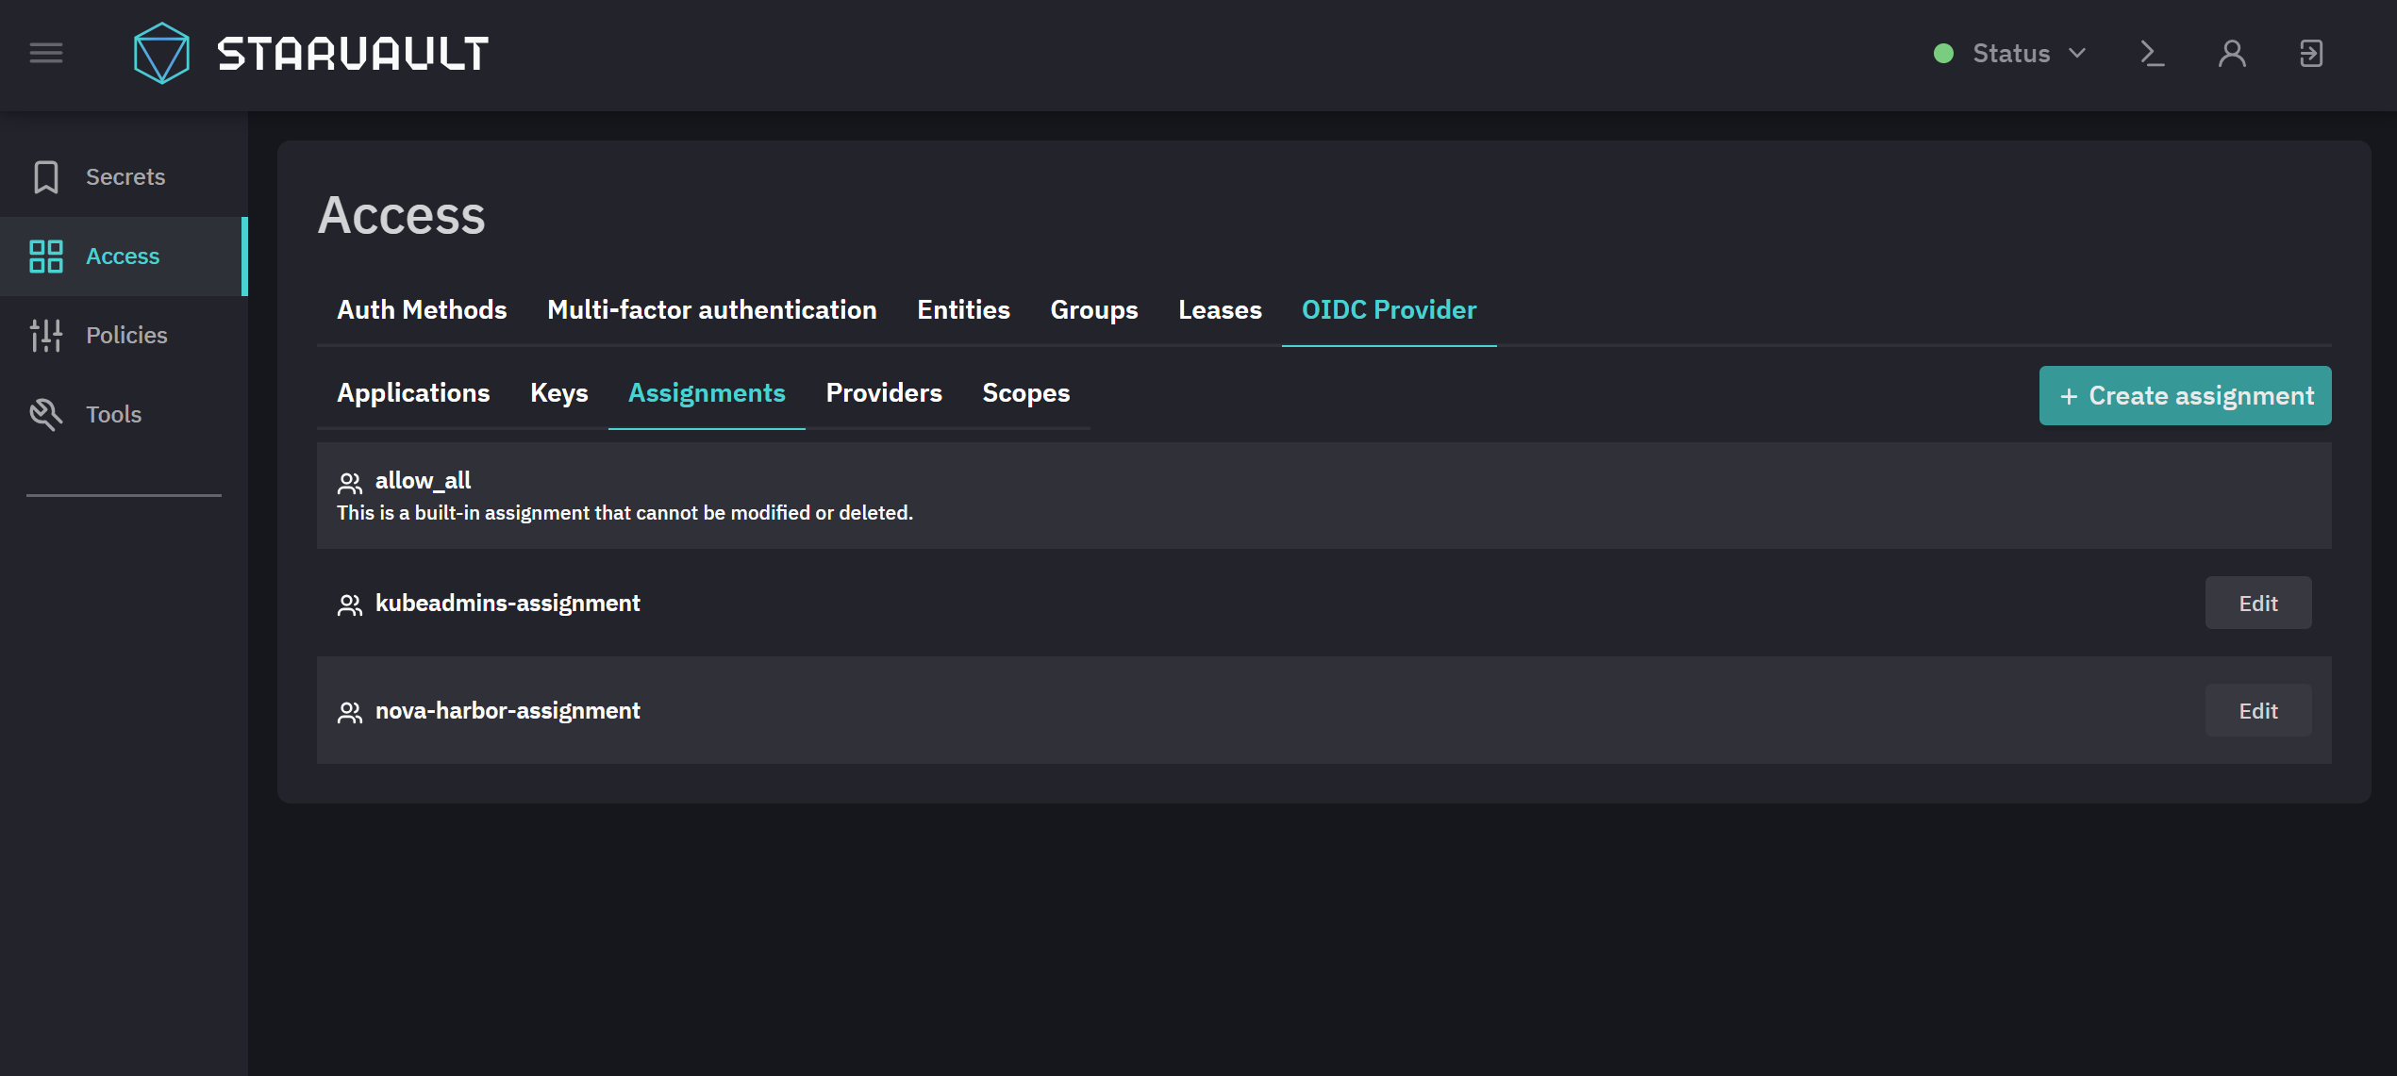Expand the Status dropdown
This screenshot has width=2397, height=1076.
2011,54
